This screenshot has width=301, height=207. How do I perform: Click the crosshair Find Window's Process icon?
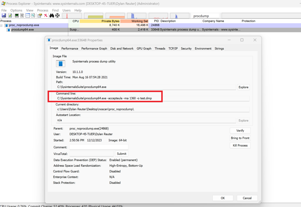tap(57, 16)
